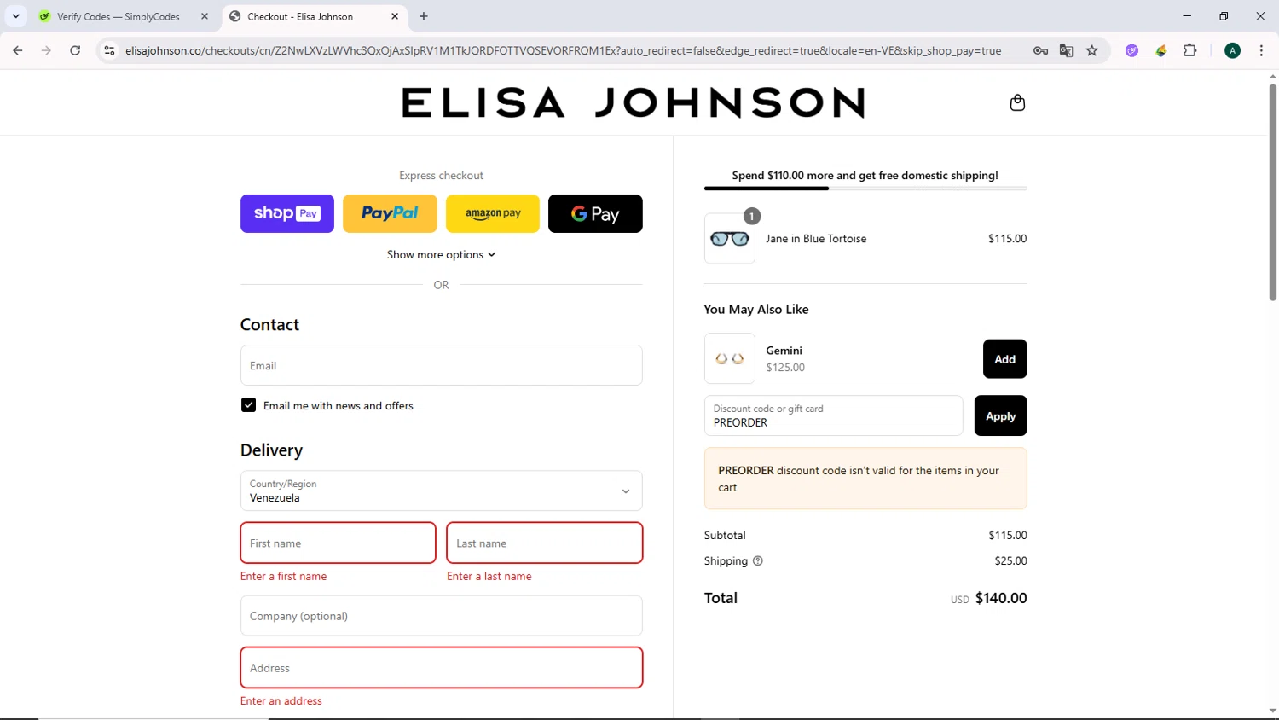Add Gemini to the order
The width and height of the screenshot is (1279, 720).
(1004, 359)
